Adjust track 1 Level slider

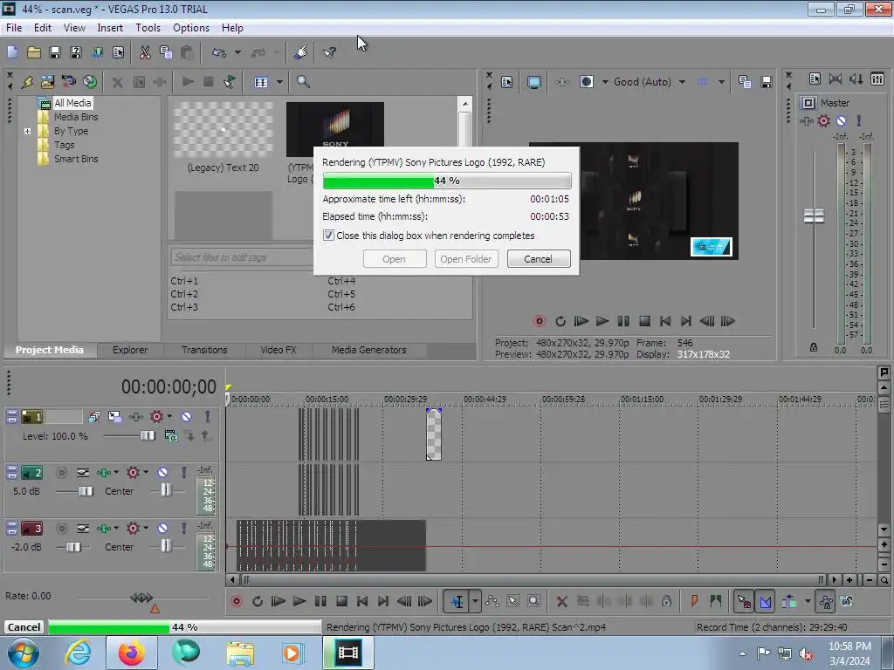pyautogui.click(x=147, y=436)
